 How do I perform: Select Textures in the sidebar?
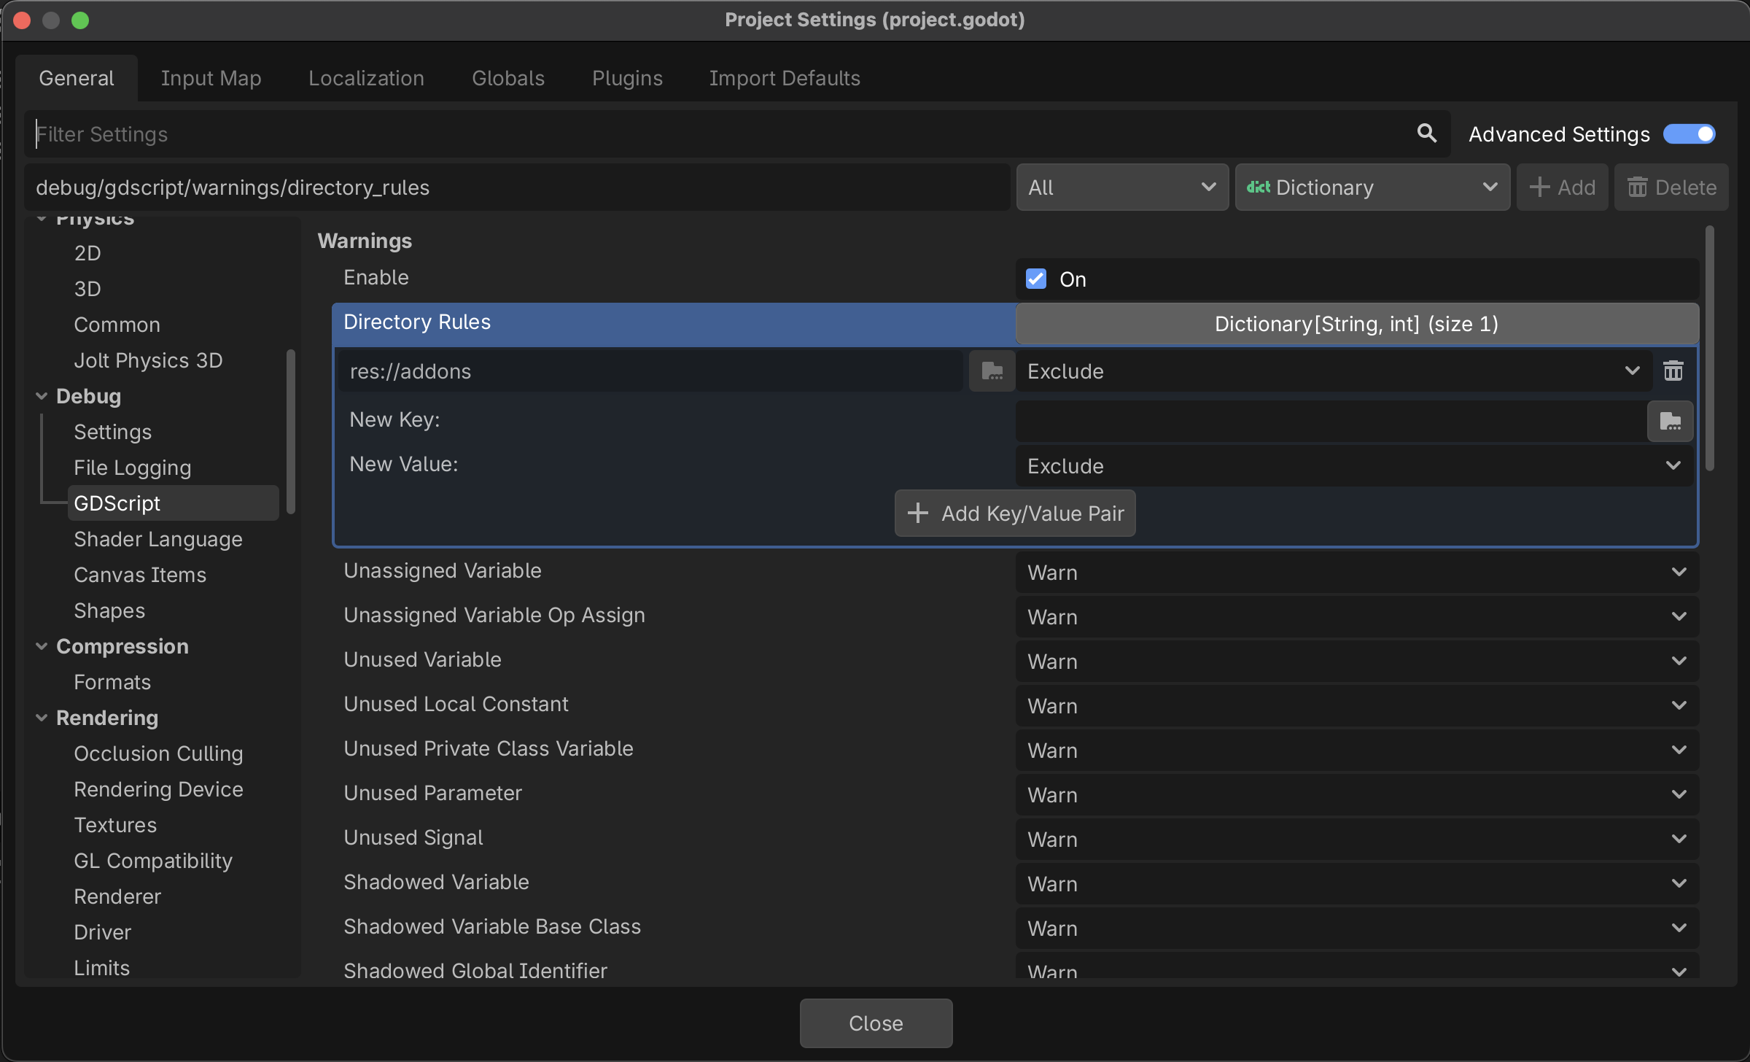(115, 825)
